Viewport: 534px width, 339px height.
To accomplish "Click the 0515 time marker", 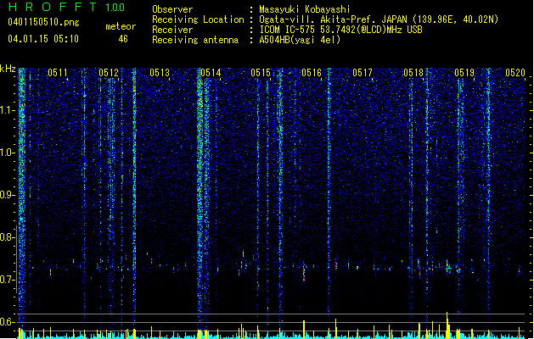I will (x=261, y=73).
